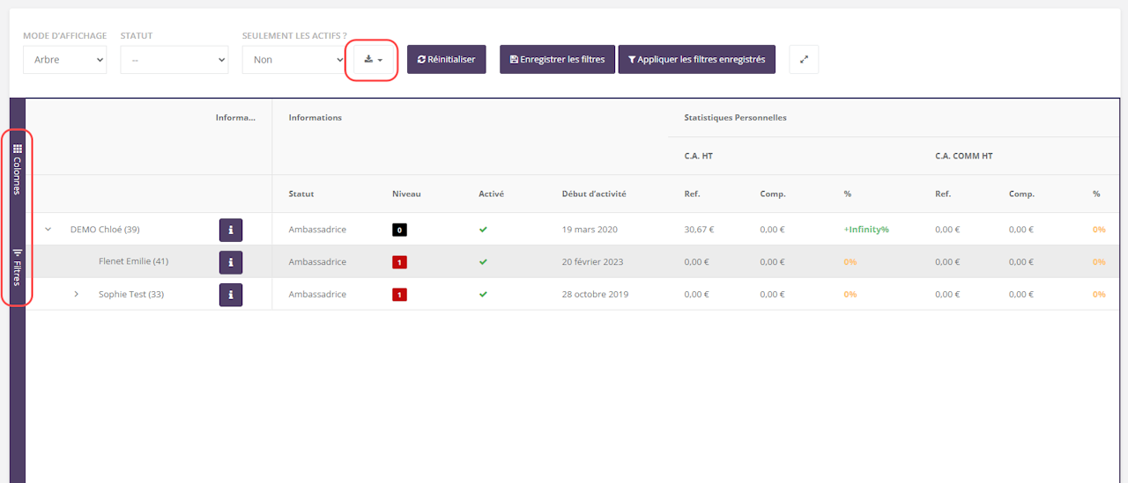Click the Réinitialiser button
Screen dimensions: 1128x483
tap(446, 60)
